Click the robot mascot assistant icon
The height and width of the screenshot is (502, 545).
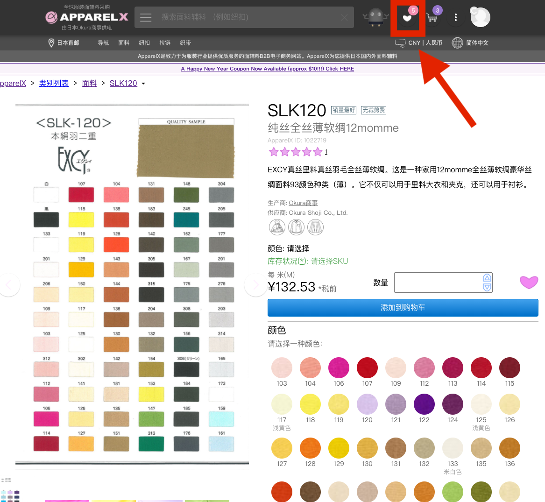click(375, 18)
